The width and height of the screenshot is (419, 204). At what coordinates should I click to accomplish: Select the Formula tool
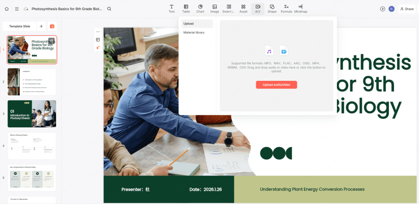(286, 9)
